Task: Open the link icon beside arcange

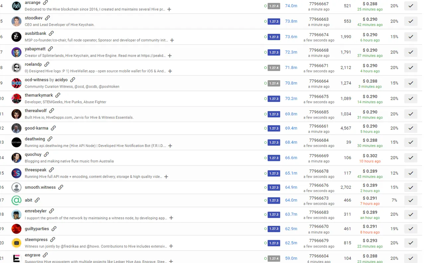Action: [x=45, y=3]
